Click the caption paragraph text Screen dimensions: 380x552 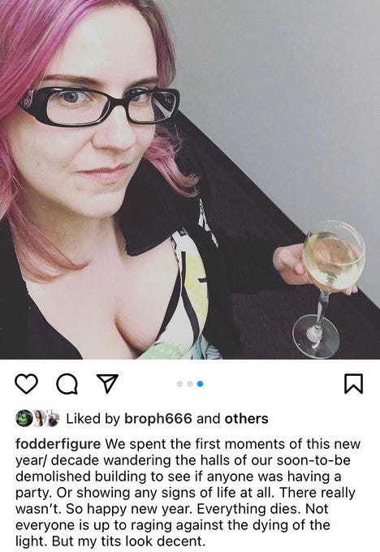[x=188, y=492]
